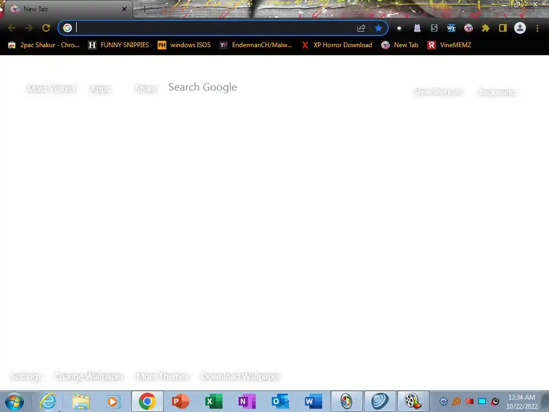This screenshot has height=412, width=549.
Task: Open the round anime-themed extension icon in the toolbar
Action: [469, 28]
